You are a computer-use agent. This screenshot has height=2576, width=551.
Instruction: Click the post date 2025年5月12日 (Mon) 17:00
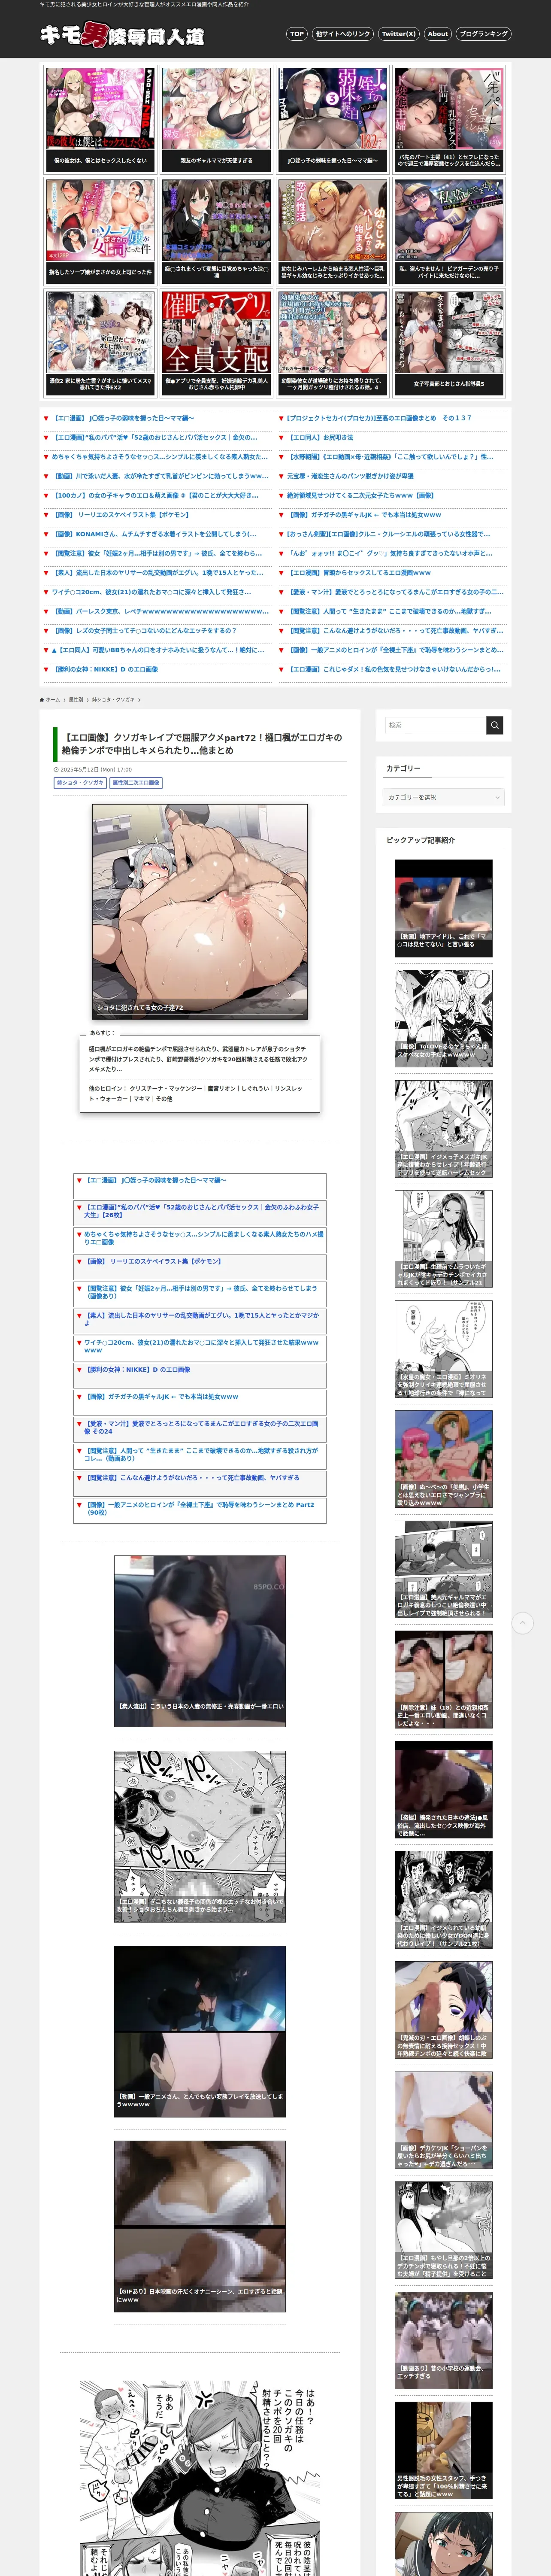click(x=93, y=769)
